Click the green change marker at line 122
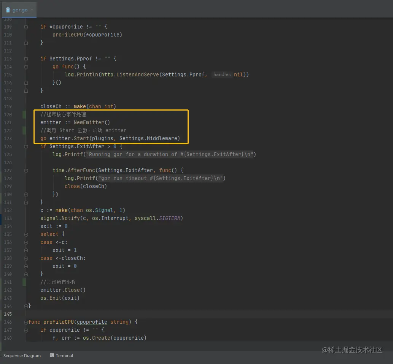Viewport: 393px width, 364px height. pyautogui.click(x=24, y=130)
